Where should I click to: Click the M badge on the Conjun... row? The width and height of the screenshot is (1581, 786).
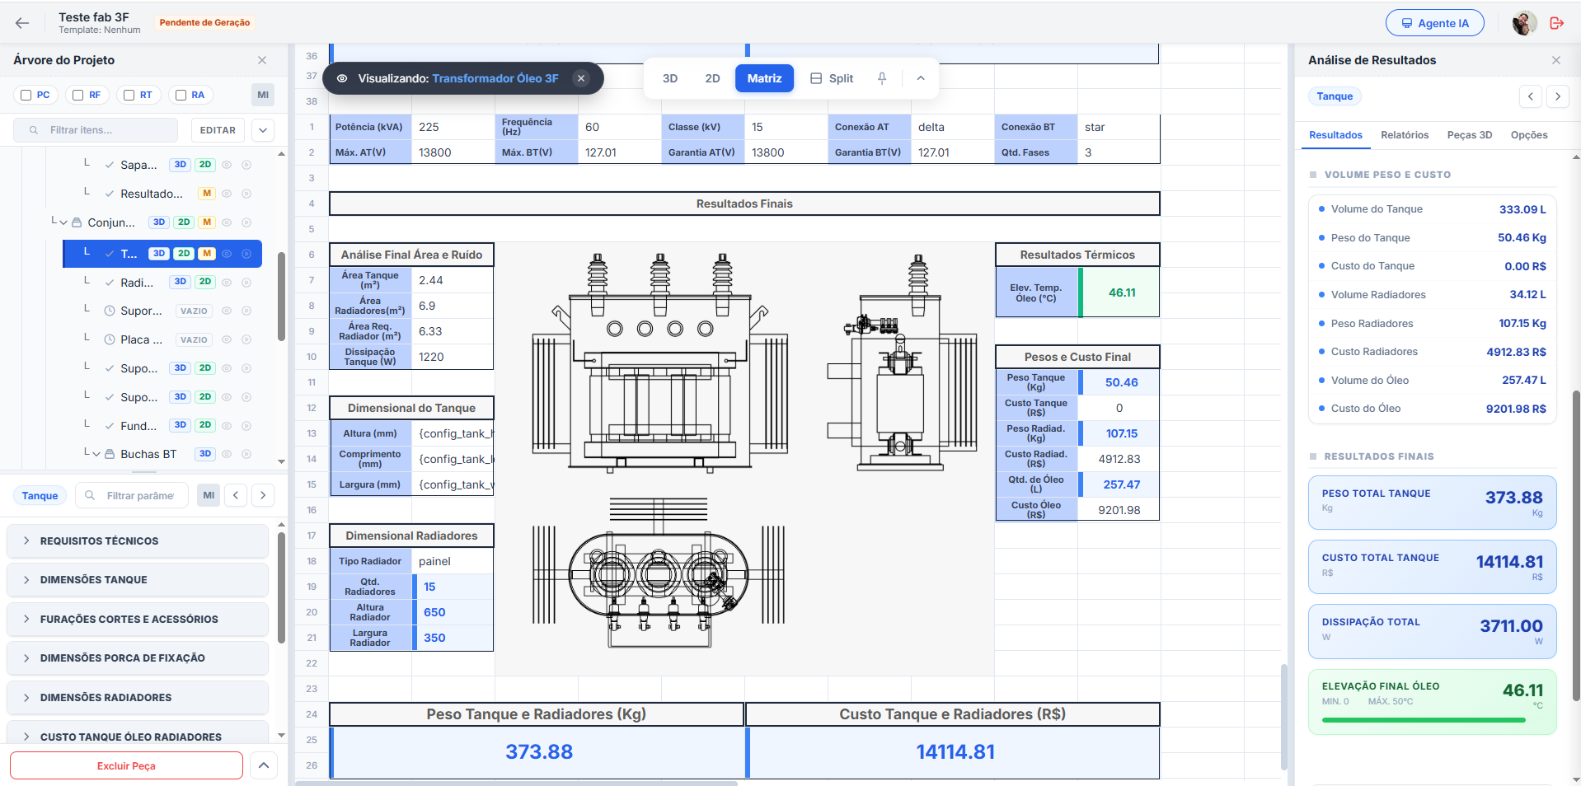point(207,222)
